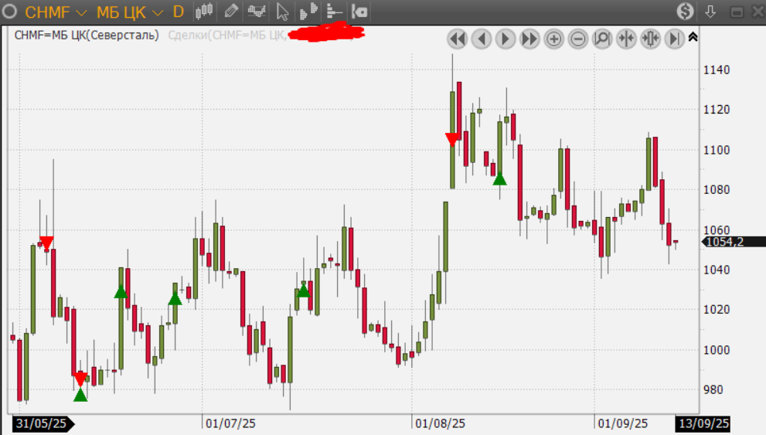Click the red sell marker near 1100
Image resolution: width=766 pixels, height=435 pixels.
(x=453, y=139)
